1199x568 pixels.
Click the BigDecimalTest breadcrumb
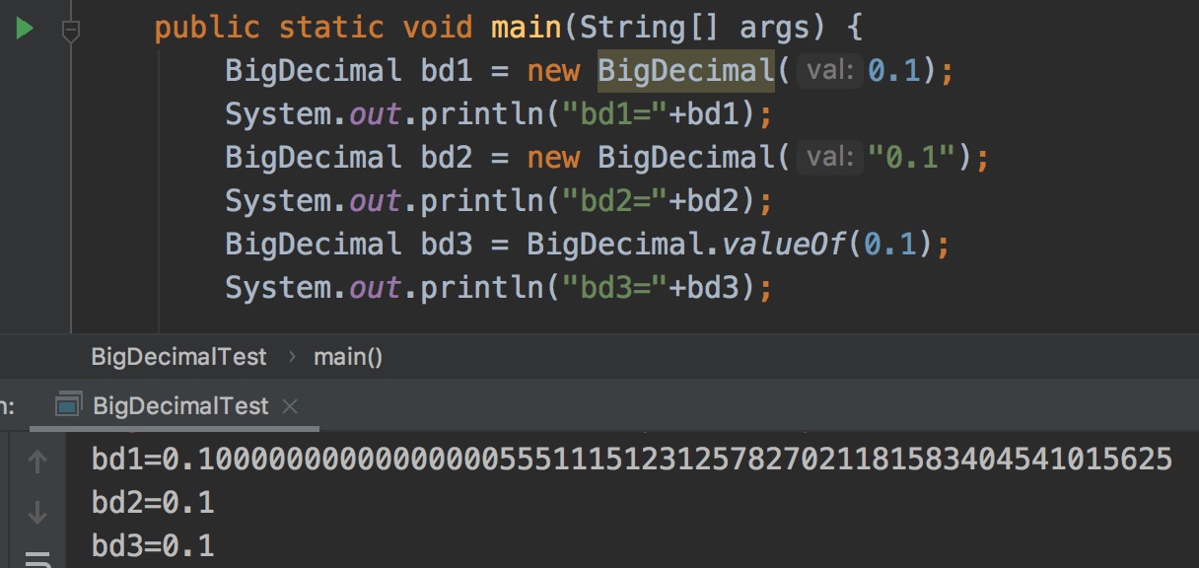[x=178, y=357]
